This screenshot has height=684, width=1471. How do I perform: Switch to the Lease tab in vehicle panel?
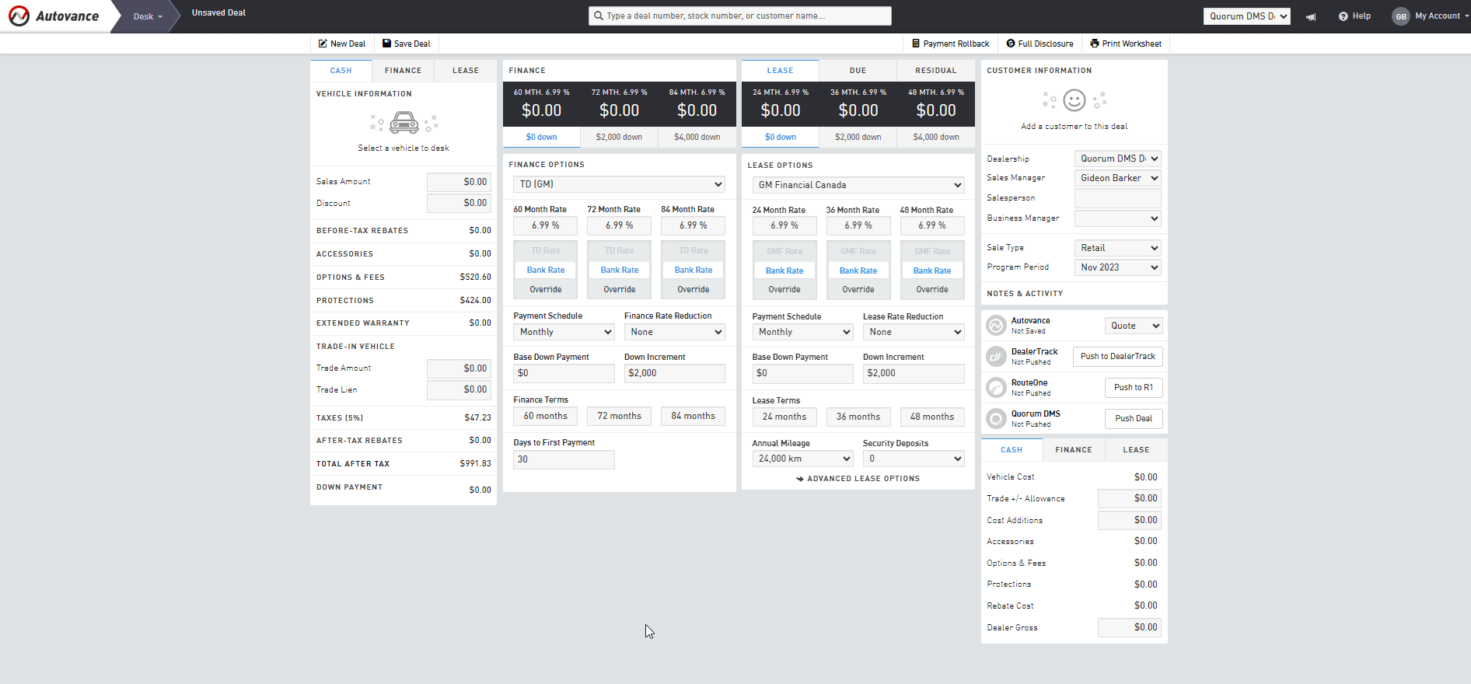tap(466, 71)
